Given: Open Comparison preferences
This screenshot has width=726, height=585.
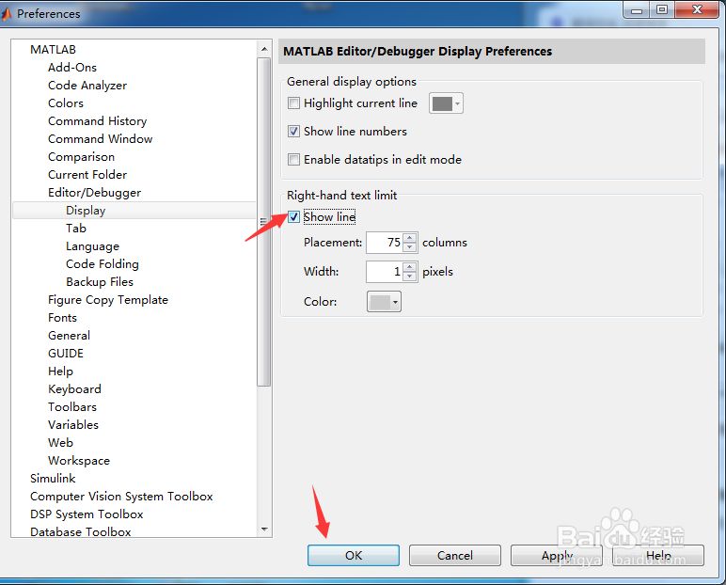Looking at the screenshot, I should tap(81, 157).
